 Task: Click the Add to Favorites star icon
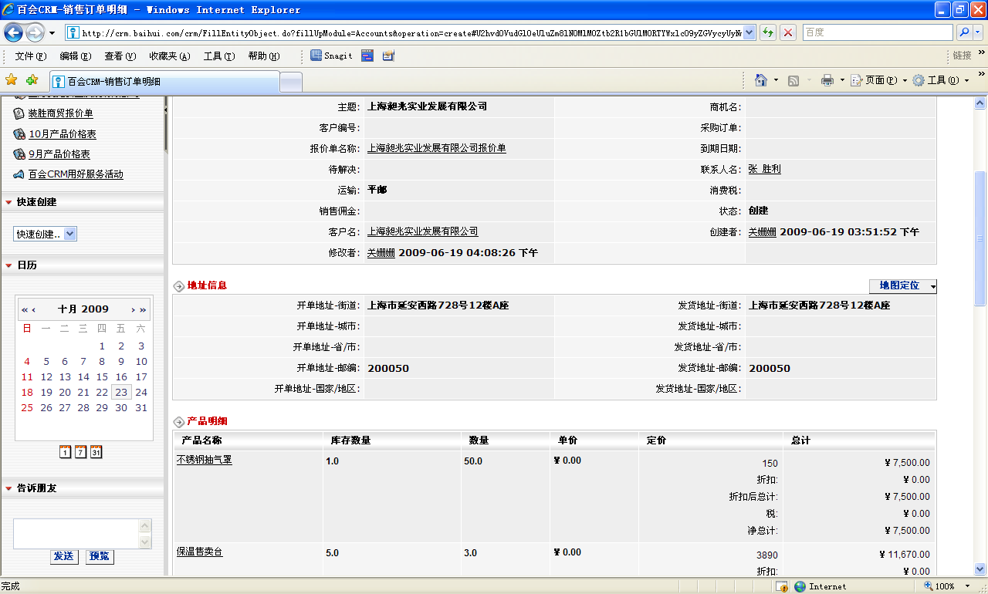[32, 80]
